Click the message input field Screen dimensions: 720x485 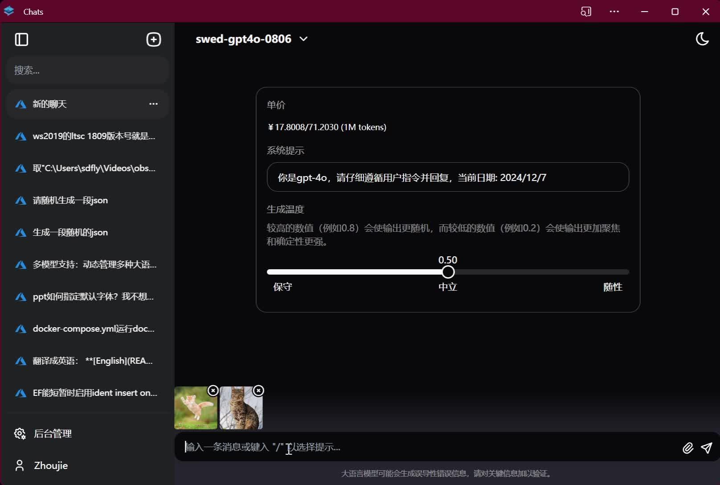(x=401, y=448)
